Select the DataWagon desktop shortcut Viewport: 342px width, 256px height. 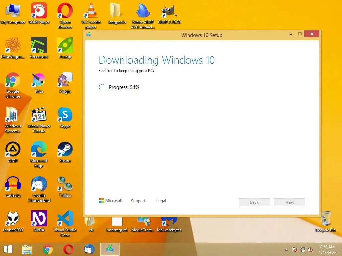(x=13, y=48)
